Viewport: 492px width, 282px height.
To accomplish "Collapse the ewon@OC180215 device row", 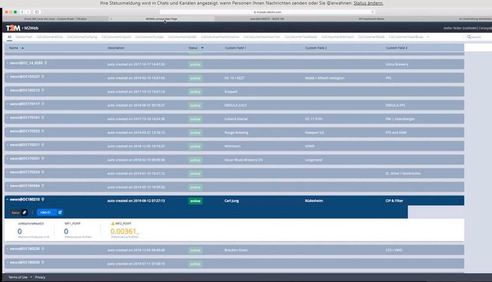I will tap(7, 200).
